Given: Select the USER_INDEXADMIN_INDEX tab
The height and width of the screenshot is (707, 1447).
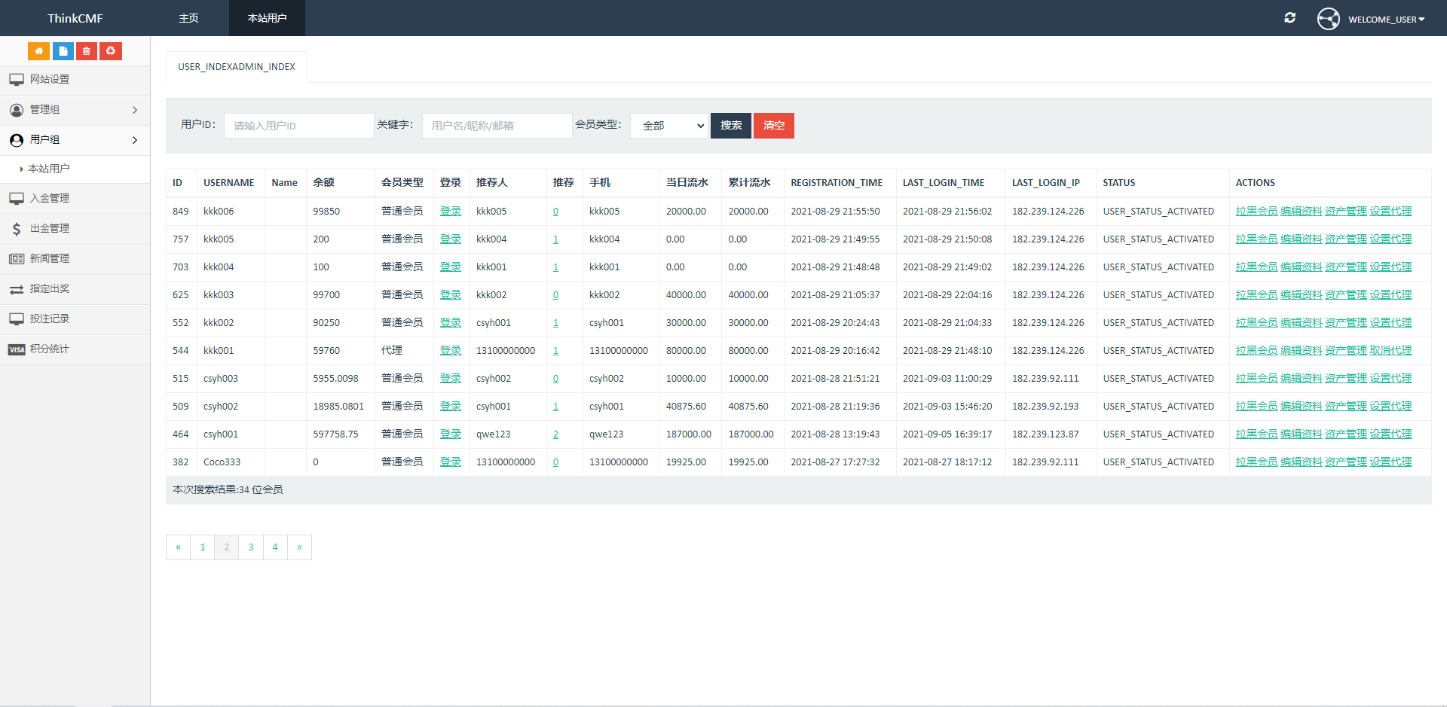Looking at the screenshot, I should (x=236, y=66).
